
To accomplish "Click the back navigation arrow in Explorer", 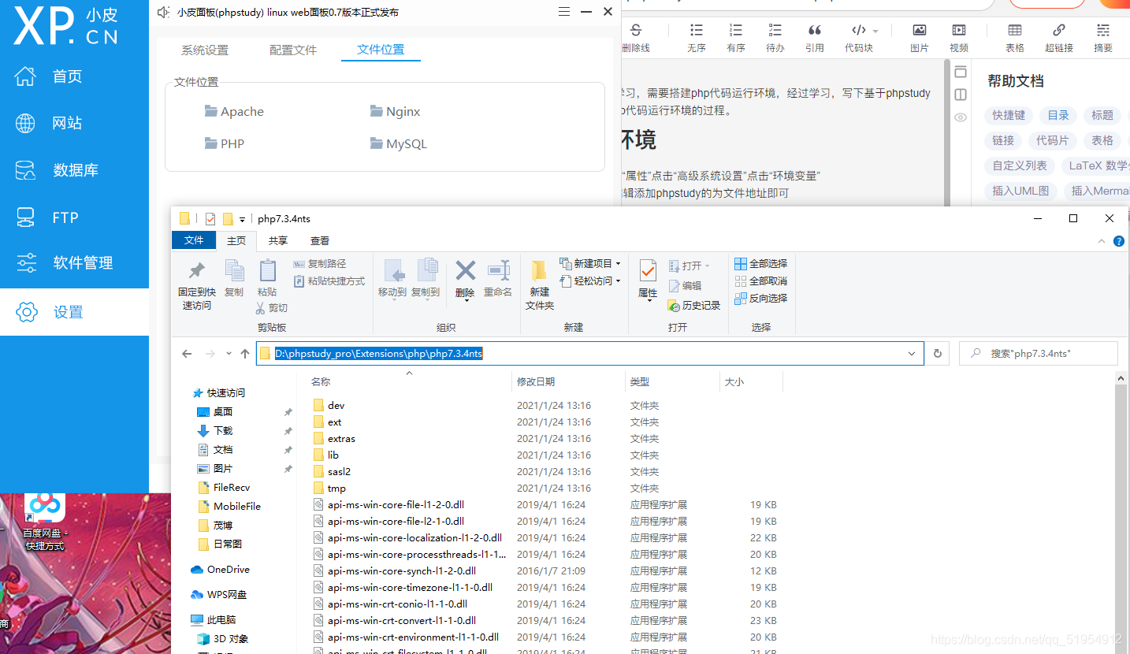I will click(187, 354).
